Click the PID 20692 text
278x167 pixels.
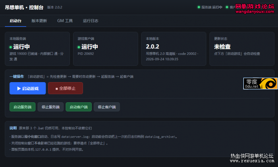86,54
